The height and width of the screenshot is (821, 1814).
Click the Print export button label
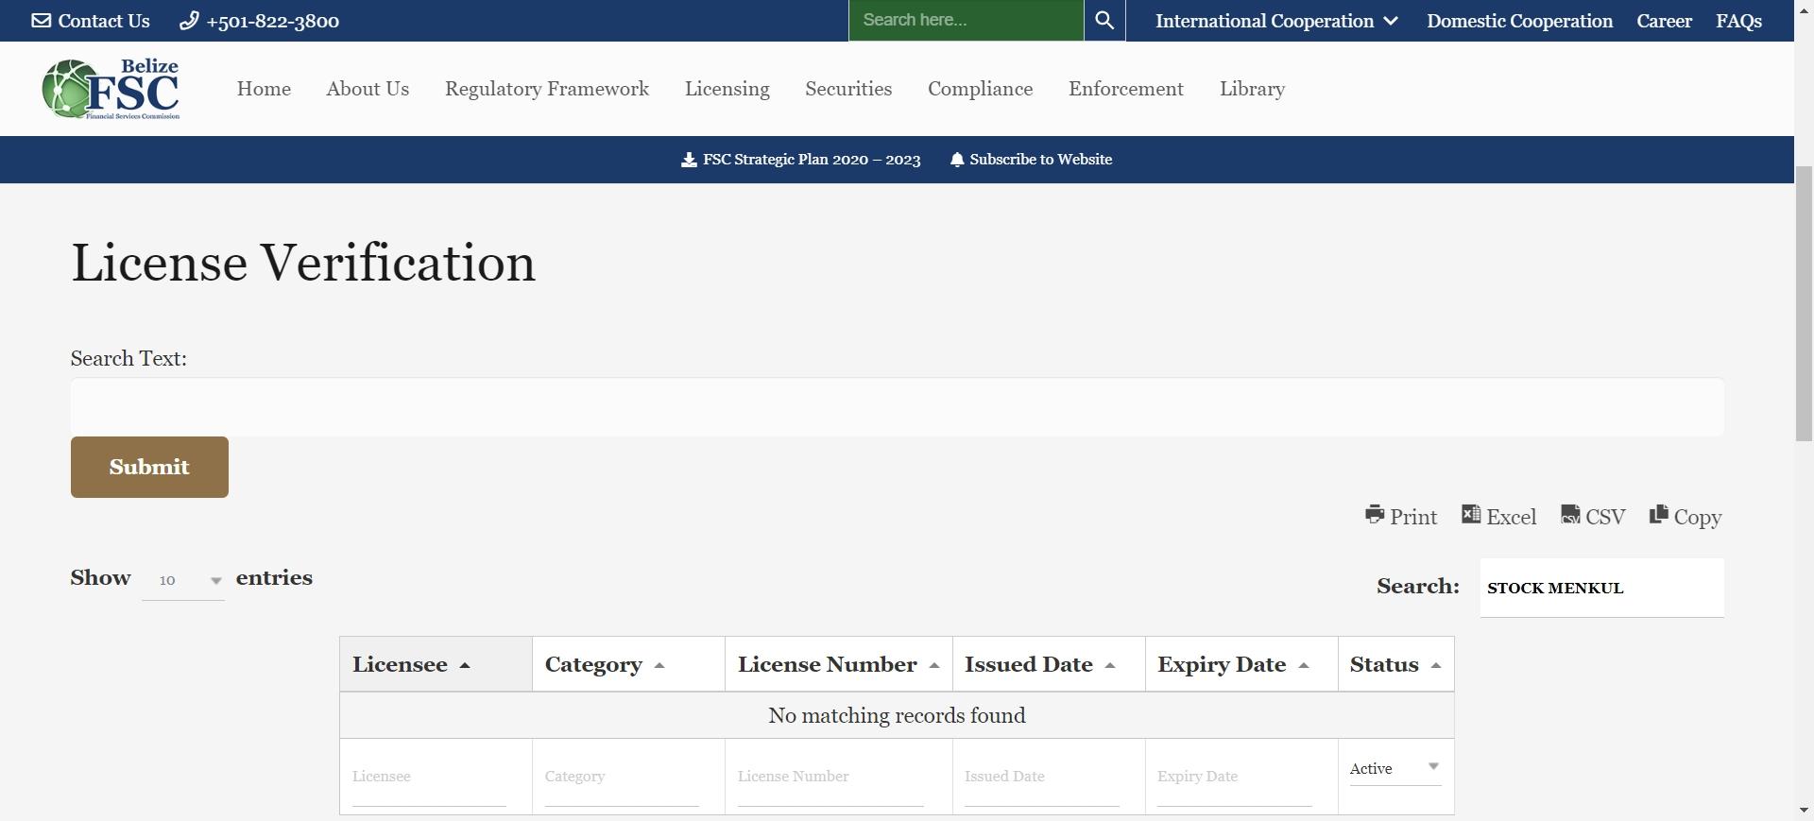(x=1413, y=517)
